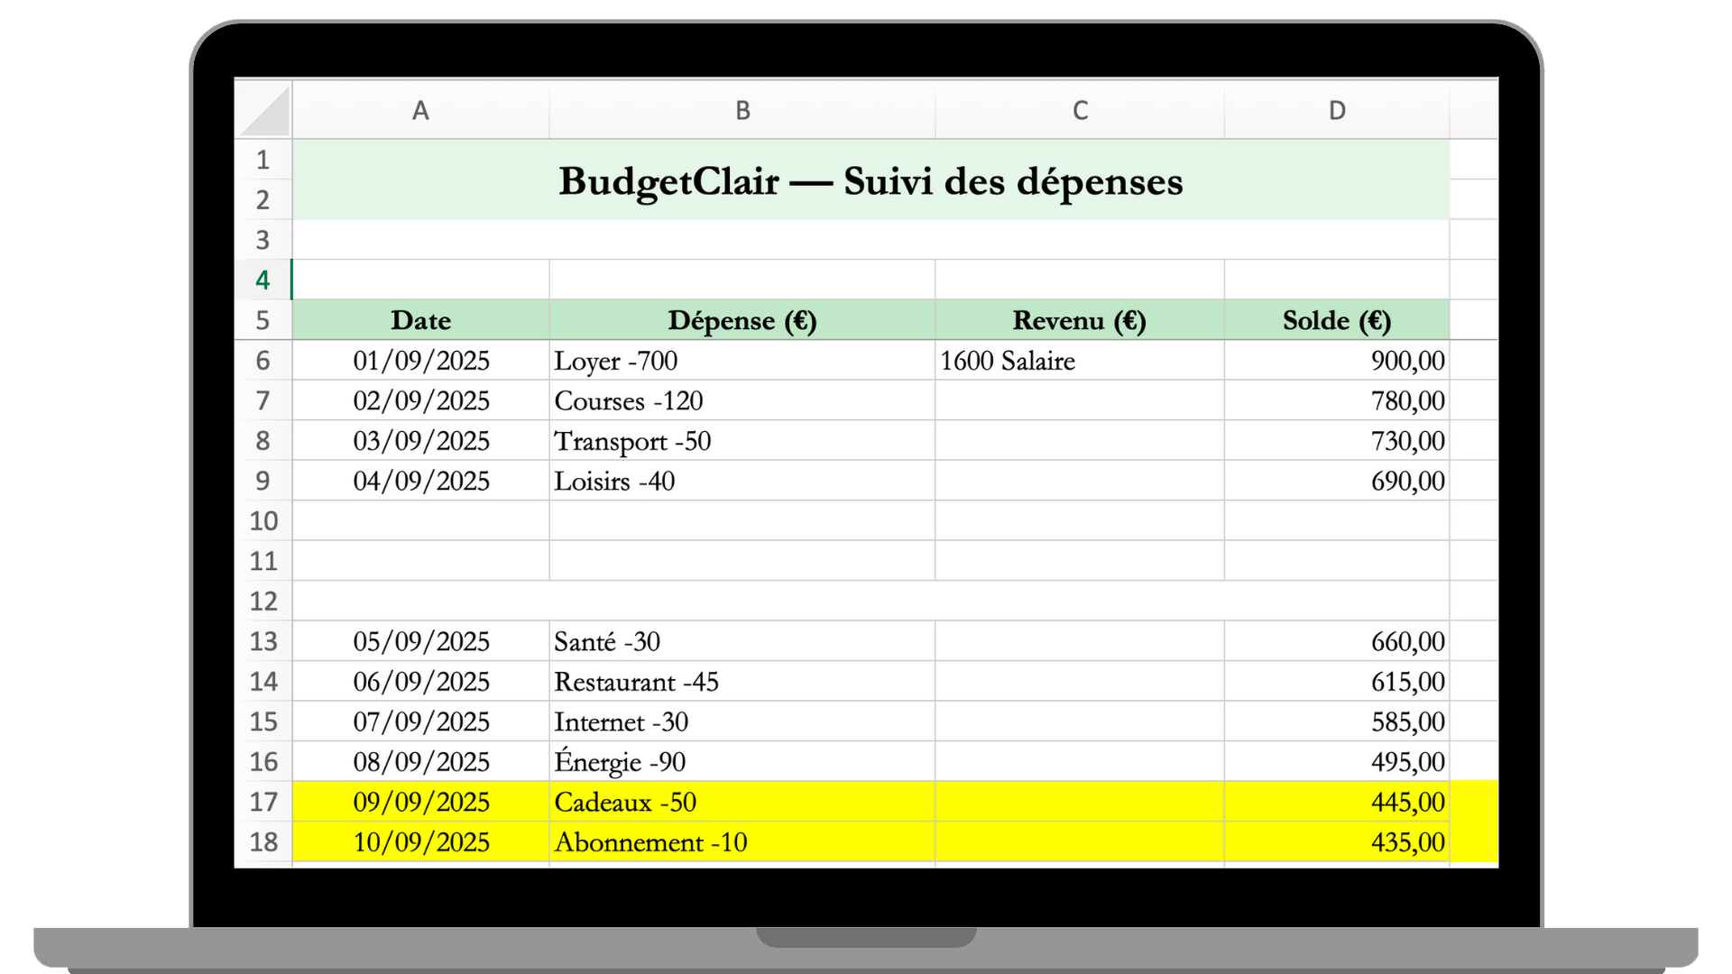1732x974 pixels.
Task: Select the Loyer -700 expense cell
Action: [742, 361]
